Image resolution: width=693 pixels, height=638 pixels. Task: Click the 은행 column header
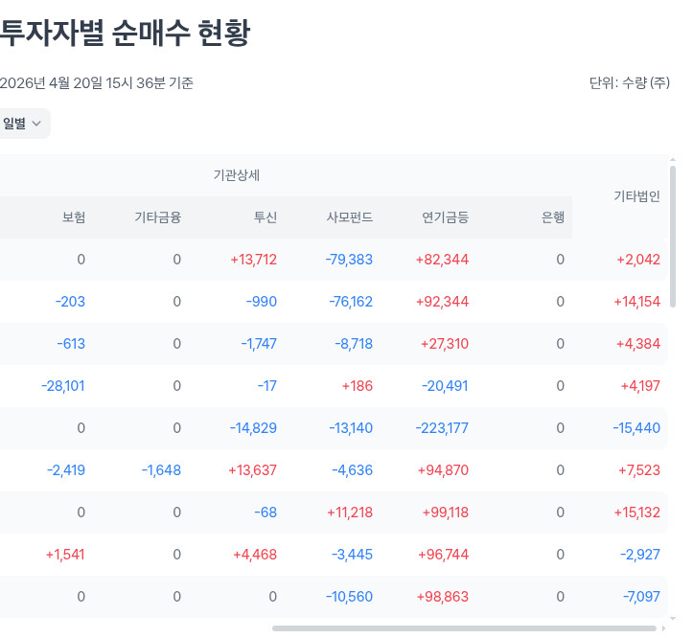point(553,217)
